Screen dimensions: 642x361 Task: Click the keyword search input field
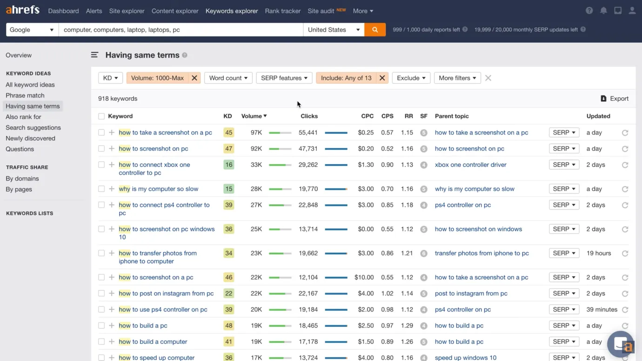pos(181,30)
